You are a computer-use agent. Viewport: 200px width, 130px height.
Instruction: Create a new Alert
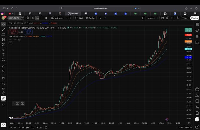79,18
